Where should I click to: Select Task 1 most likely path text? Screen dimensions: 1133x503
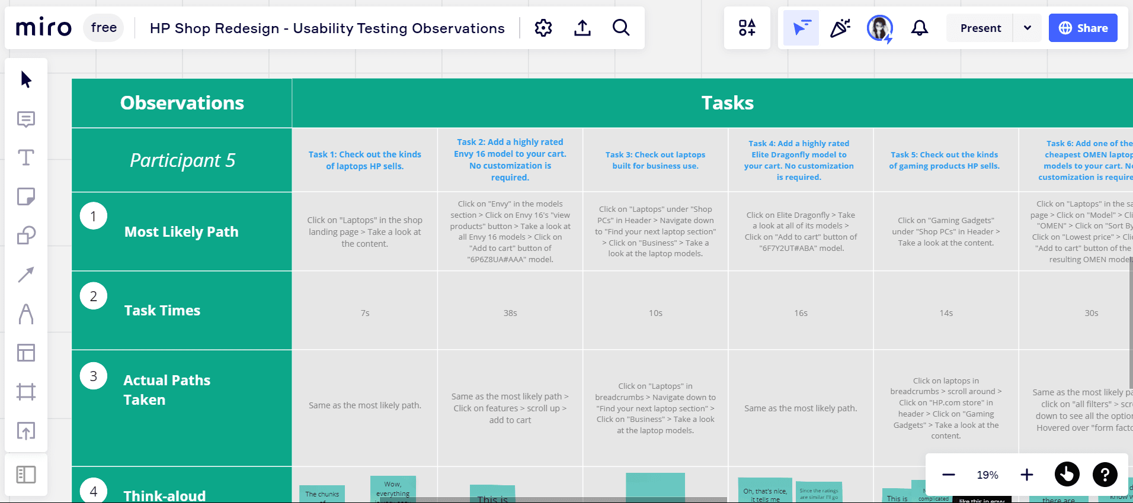tap(365, 232)
